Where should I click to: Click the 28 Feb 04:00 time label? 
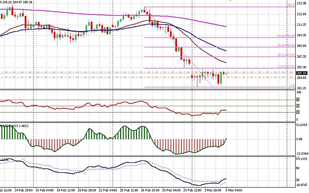[171, 191]
